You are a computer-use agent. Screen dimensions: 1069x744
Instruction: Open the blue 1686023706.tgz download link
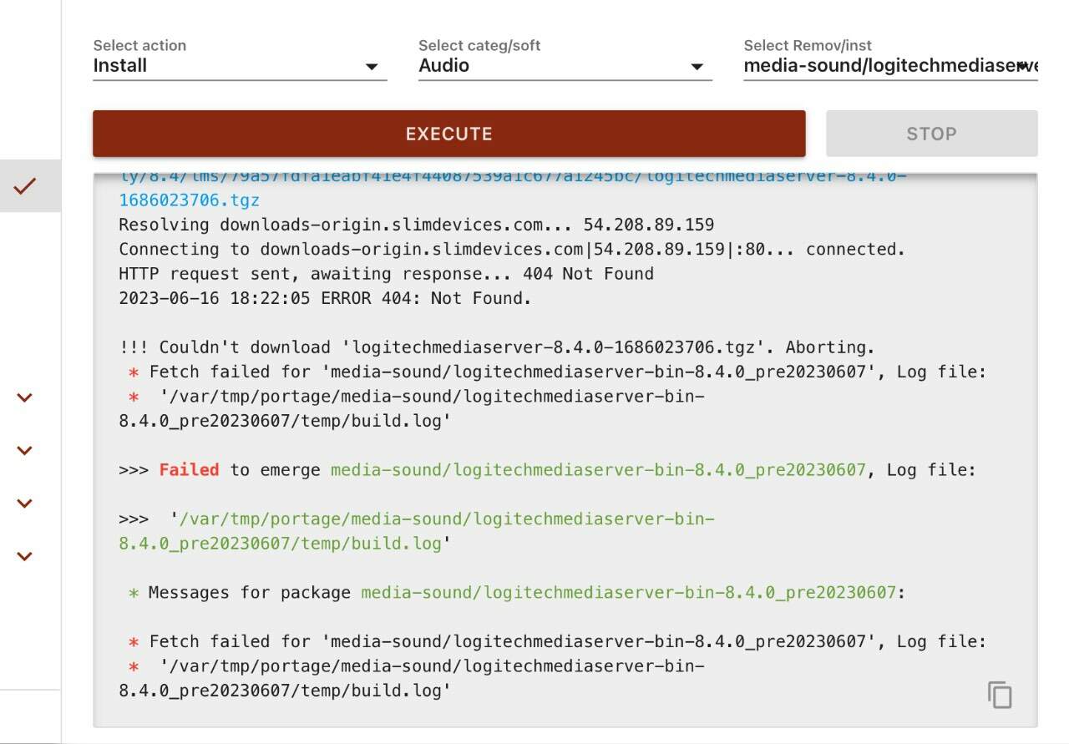click(x=190, y=200)
